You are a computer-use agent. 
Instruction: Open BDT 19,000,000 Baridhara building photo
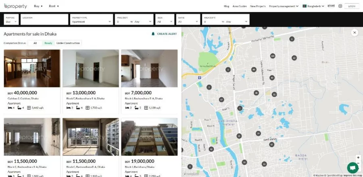point(149,137)
